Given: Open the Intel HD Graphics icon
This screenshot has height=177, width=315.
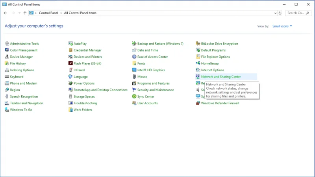Looking at the screenshot, I should tap(134, 70).
